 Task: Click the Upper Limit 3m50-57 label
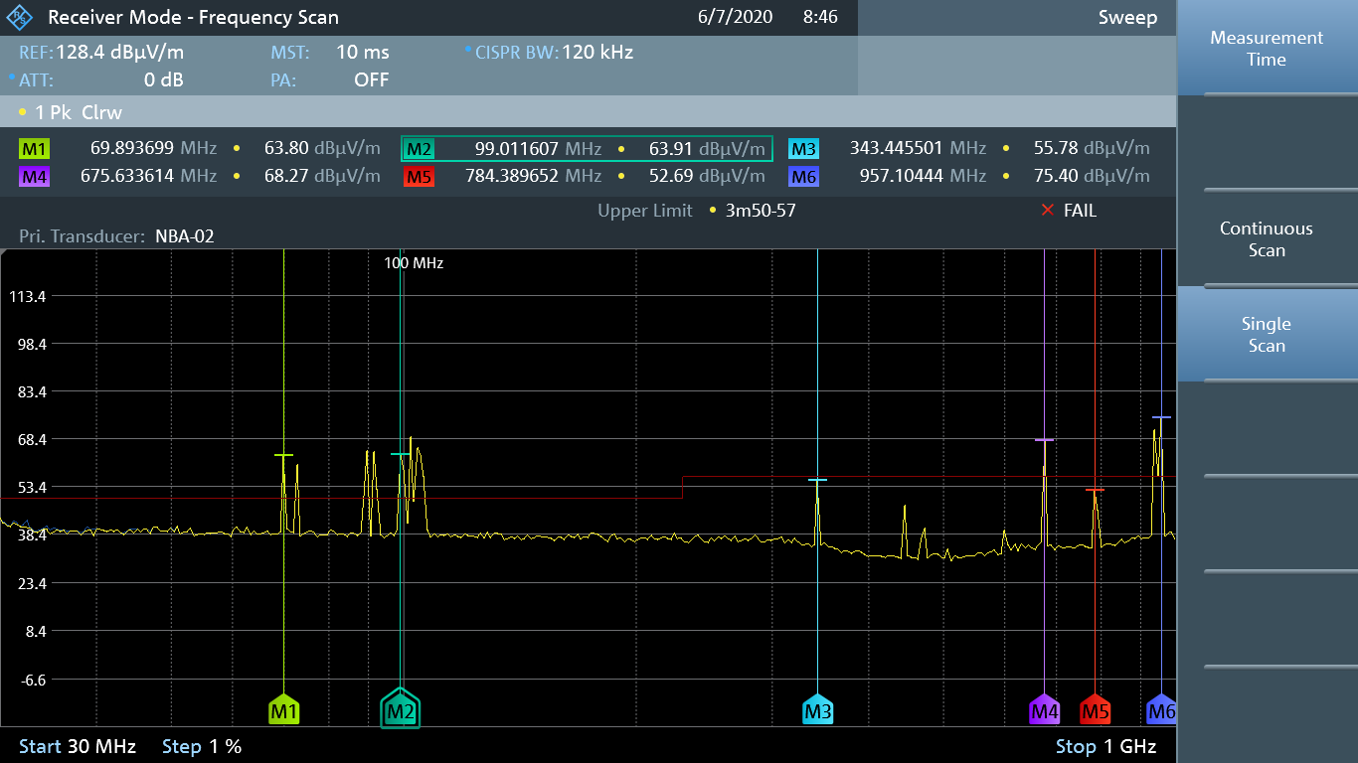697,211
